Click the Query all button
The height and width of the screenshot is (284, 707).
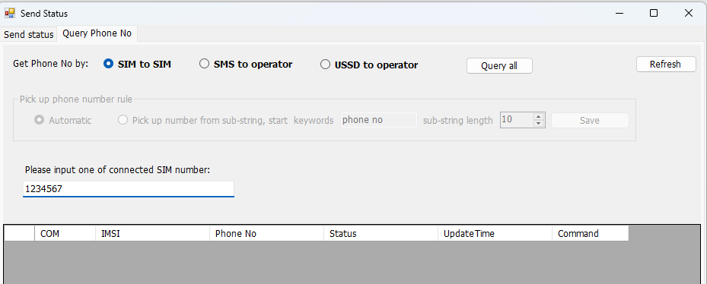pos(499,66)
